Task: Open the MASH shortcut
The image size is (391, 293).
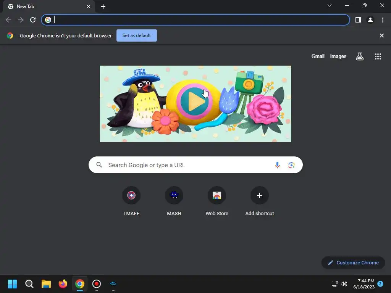Action: pyautogui.click(x=174, y=201)
